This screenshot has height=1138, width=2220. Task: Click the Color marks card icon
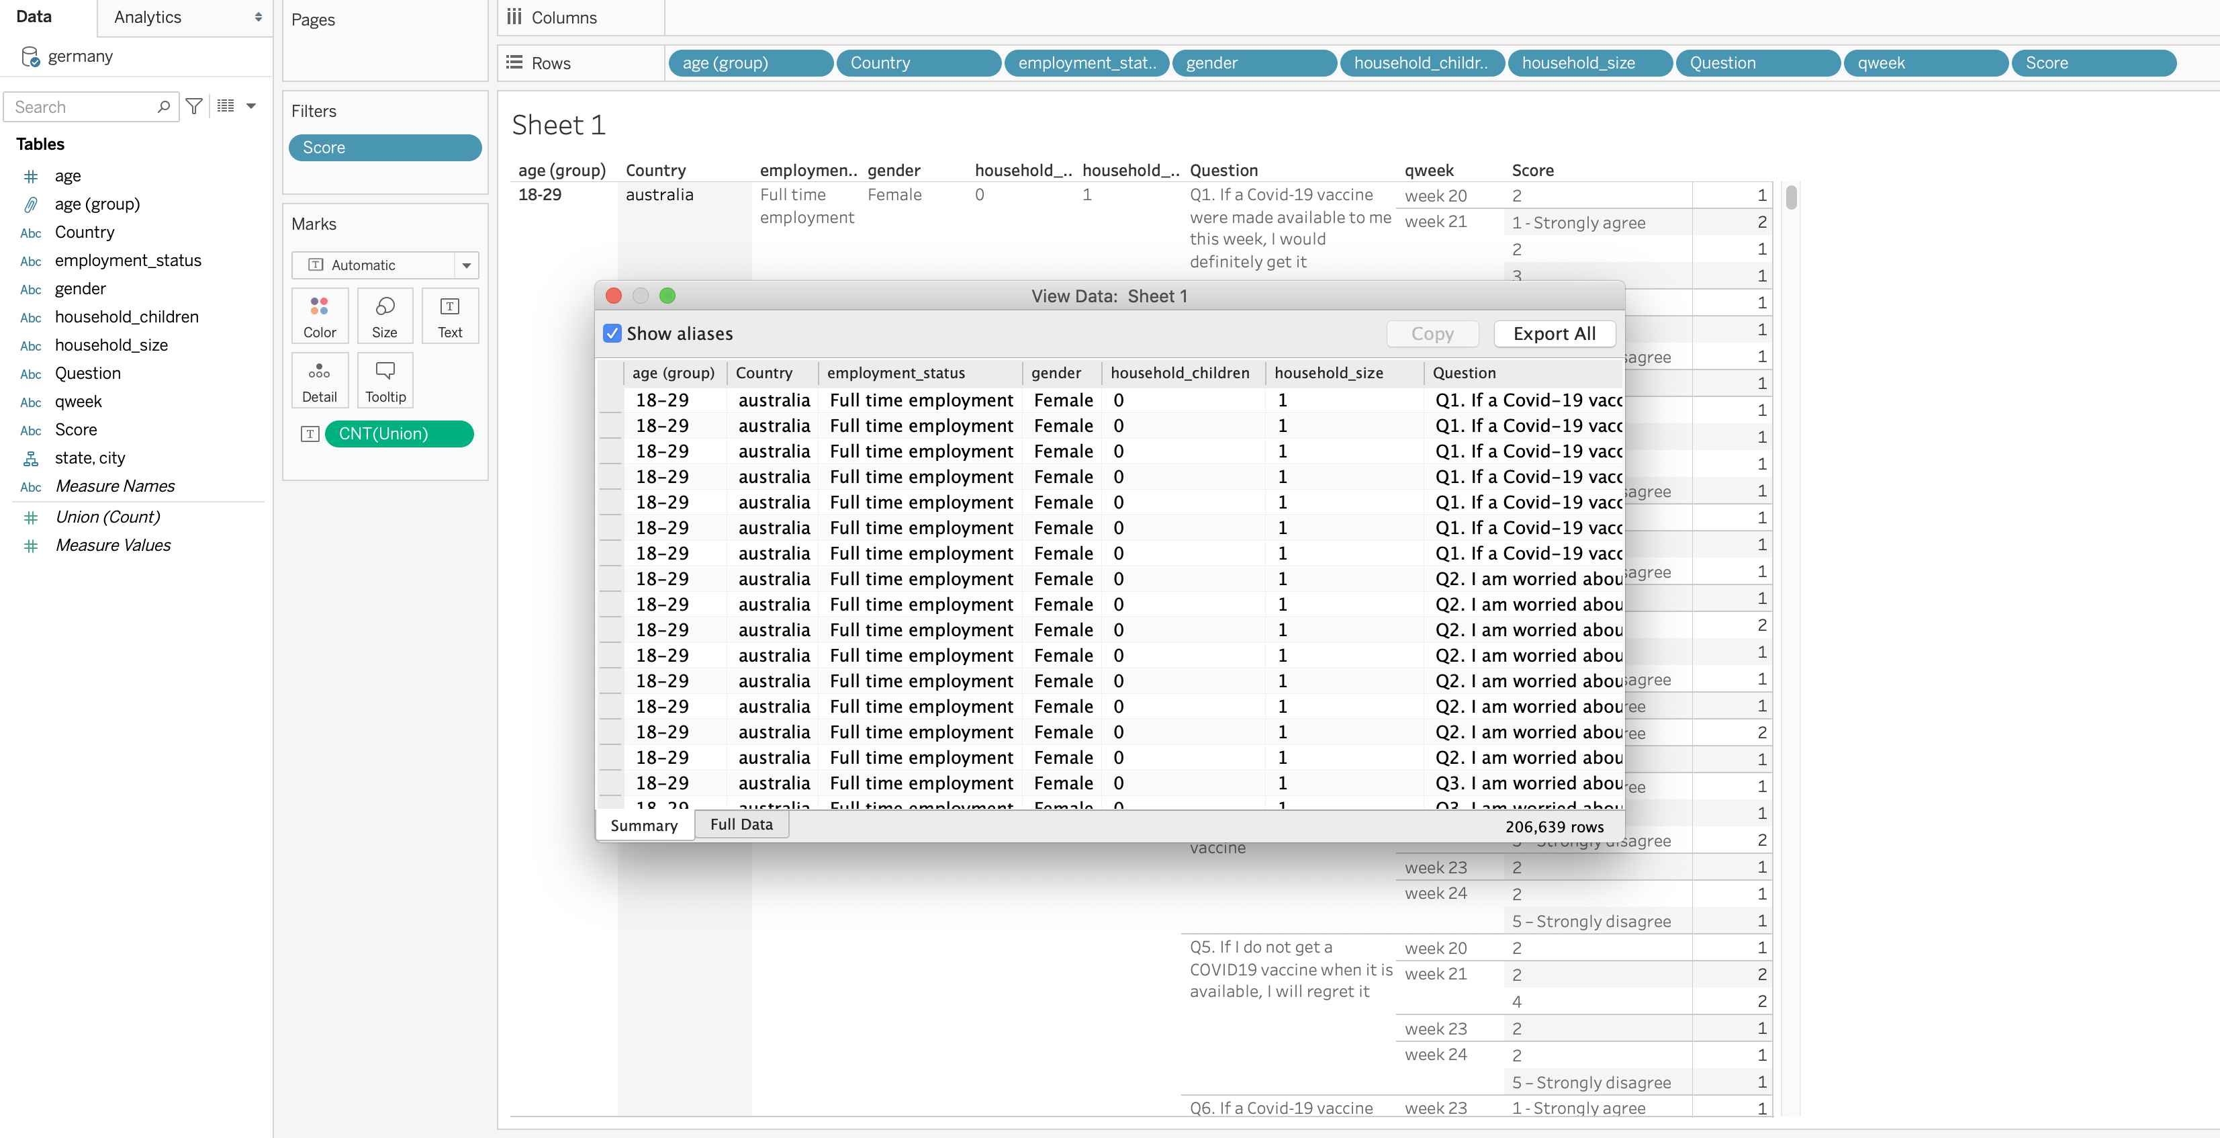[x=319, y=308]
